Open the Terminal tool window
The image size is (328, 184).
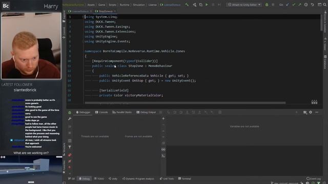coord(184,178)
